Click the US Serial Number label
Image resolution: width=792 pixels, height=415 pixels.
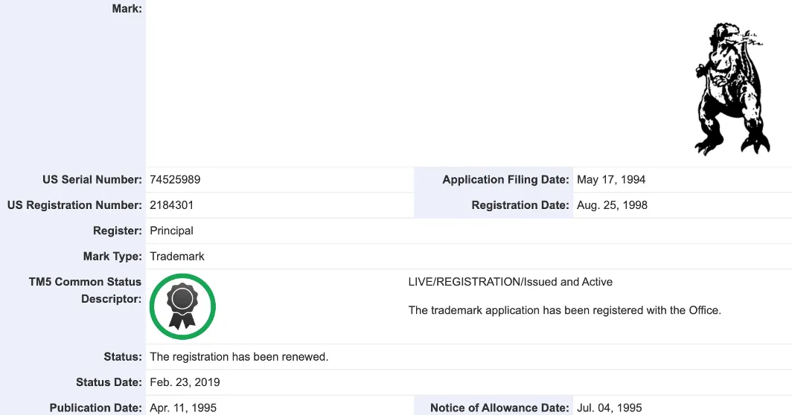(92, 180)
